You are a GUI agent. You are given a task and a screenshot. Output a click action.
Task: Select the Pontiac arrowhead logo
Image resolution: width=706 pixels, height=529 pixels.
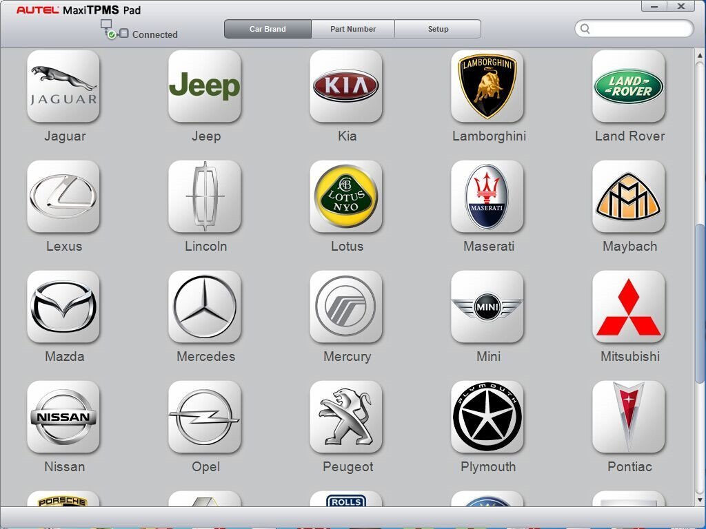(x=629, y=417)
